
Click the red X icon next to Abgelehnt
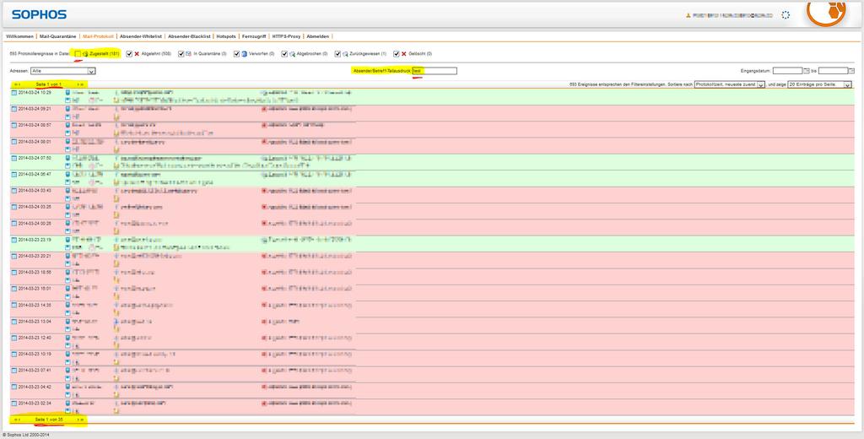tap(137, 54)
